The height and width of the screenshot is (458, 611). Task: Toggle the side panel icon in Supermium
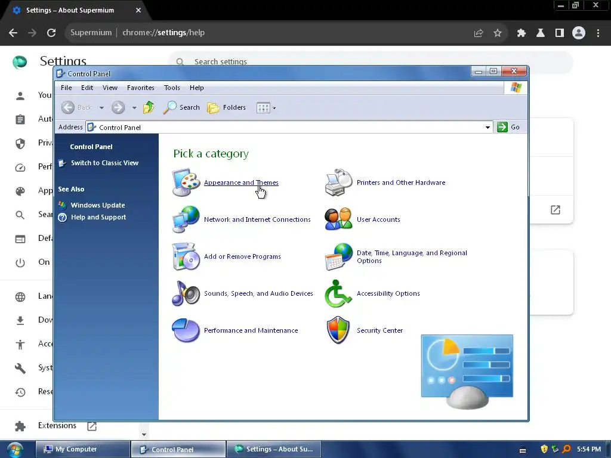(x=560, y=33)
